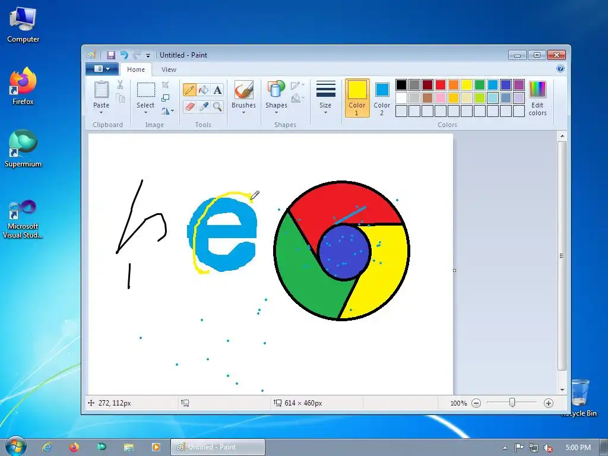Viewport: 608px width, 456px height.
Task: Select the Text tool
Action: pyautogui.click(x=217, y=90)
